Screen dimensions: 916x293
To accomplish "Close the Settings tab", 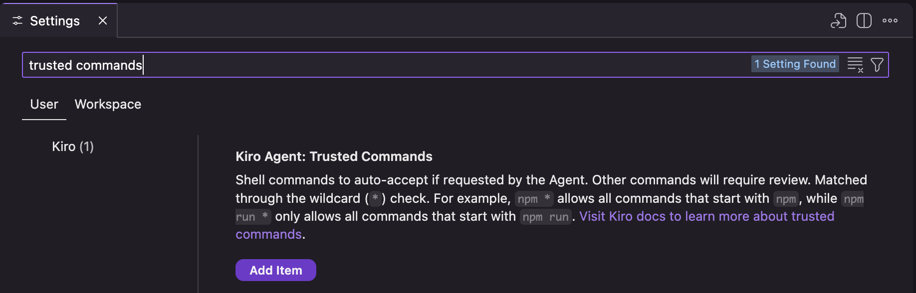I will click(x=103, y=20).
